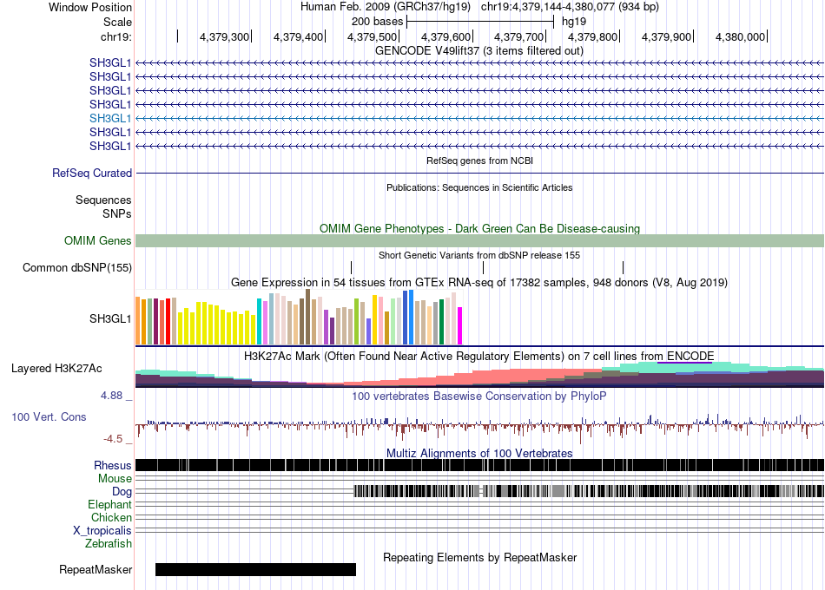Click the 4.88 PhyloP upper scale value
This screenshot has height=590, width=825.
click(111, 396)
